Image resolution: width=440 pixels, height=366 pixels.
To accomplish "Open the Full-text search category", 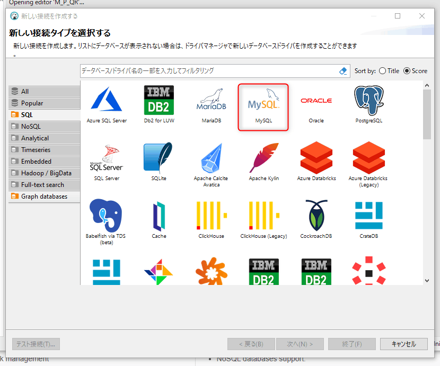I will click(45, 185).
